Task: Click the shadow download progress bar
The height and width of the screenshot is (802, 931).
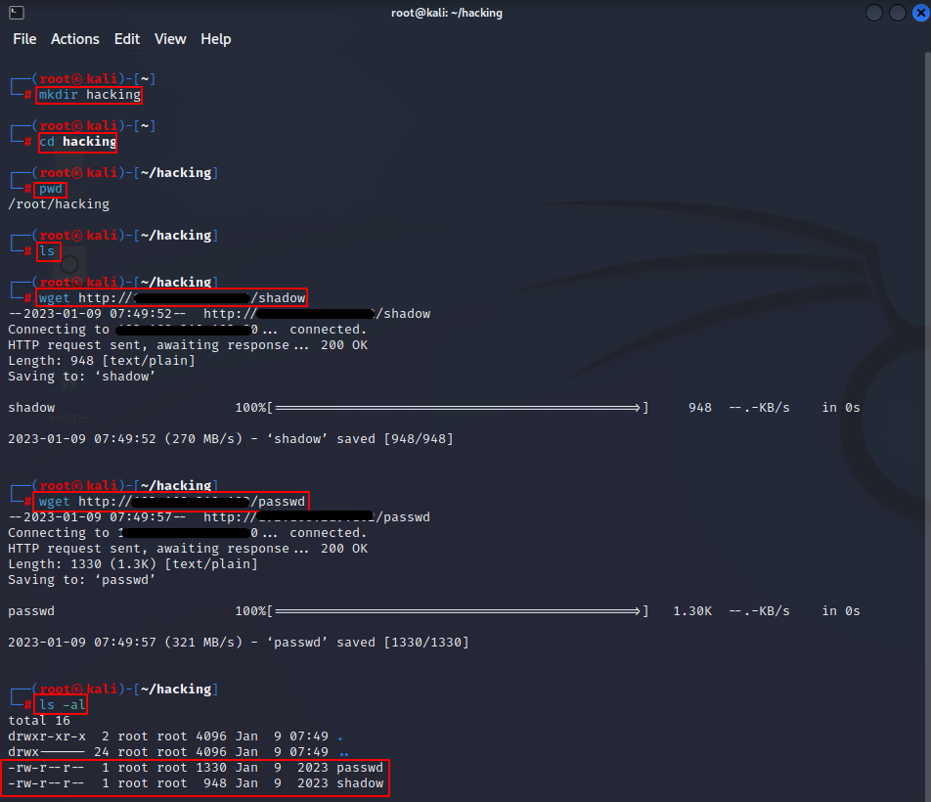Action: pyautogui.click(x=460, y=408)
